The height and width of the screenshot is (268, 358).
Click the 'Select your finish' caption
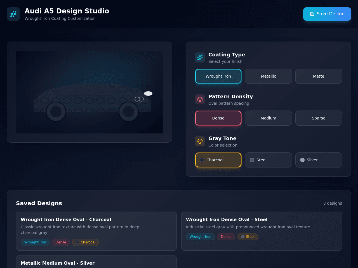[x=225, y=61]
